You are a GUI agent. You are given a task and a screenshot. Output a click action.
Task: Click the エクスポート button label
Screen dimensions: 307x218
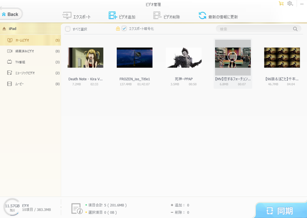(82, 17)
